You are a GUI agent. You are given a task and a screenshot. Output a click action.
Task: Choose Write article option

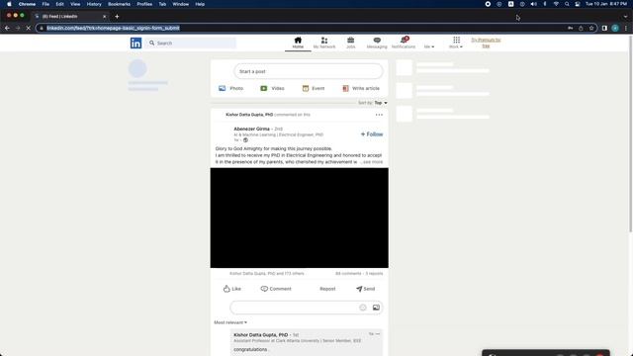click(361, 88)
